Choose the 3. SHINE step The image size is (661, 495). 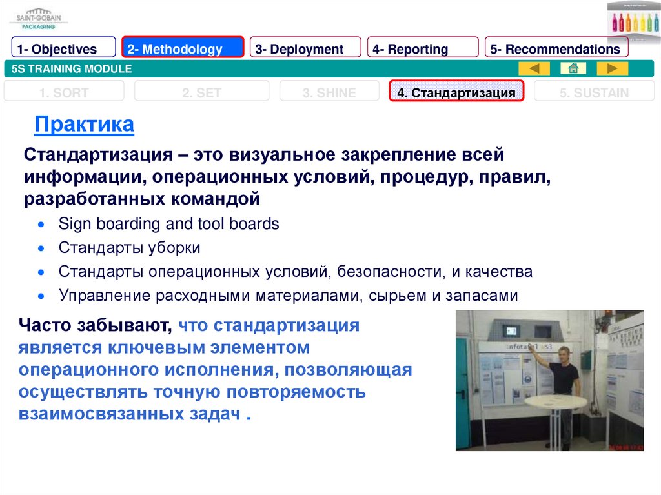[329, 92]
